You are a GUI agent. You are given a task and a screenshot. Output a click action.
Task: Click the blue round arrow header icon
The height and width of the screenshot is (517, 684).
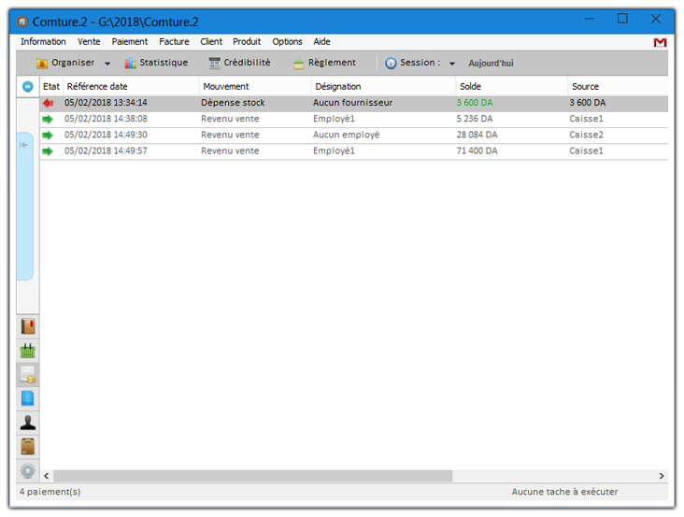pos(28,86)
